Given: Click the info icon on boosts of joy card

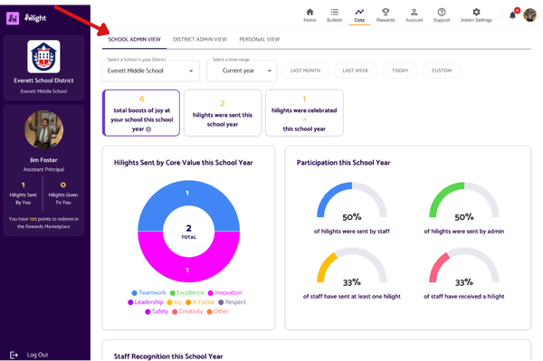Looking at the screenshot, I should pos(148,129).
